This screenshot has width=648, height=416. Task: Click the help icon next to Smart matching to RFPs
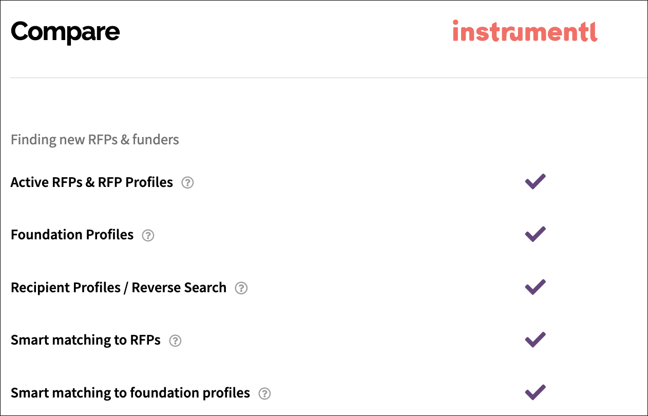[x=175, y=341]
